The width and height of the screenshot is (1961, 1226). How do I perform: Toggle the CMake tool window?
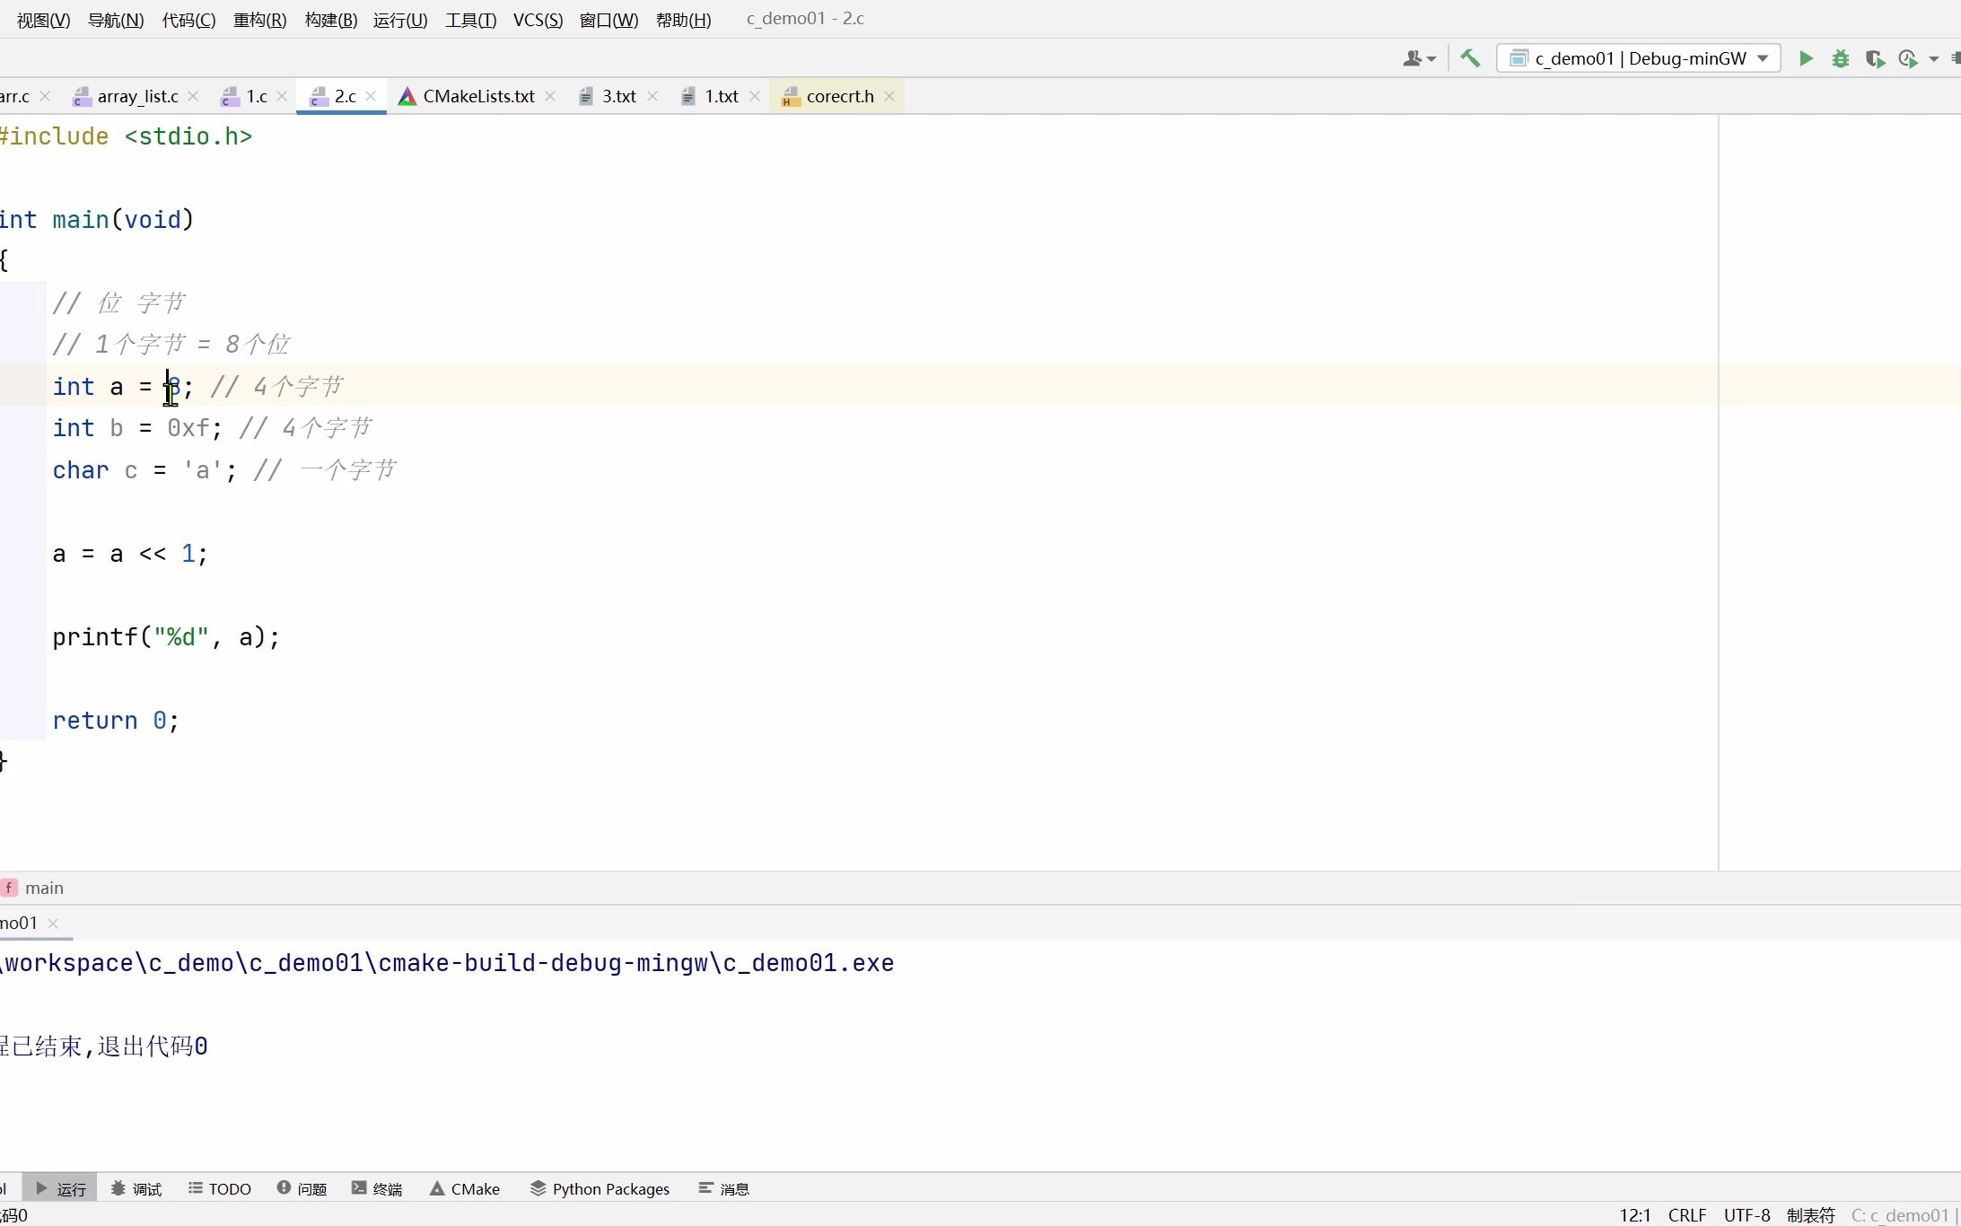pos(465,1188)
